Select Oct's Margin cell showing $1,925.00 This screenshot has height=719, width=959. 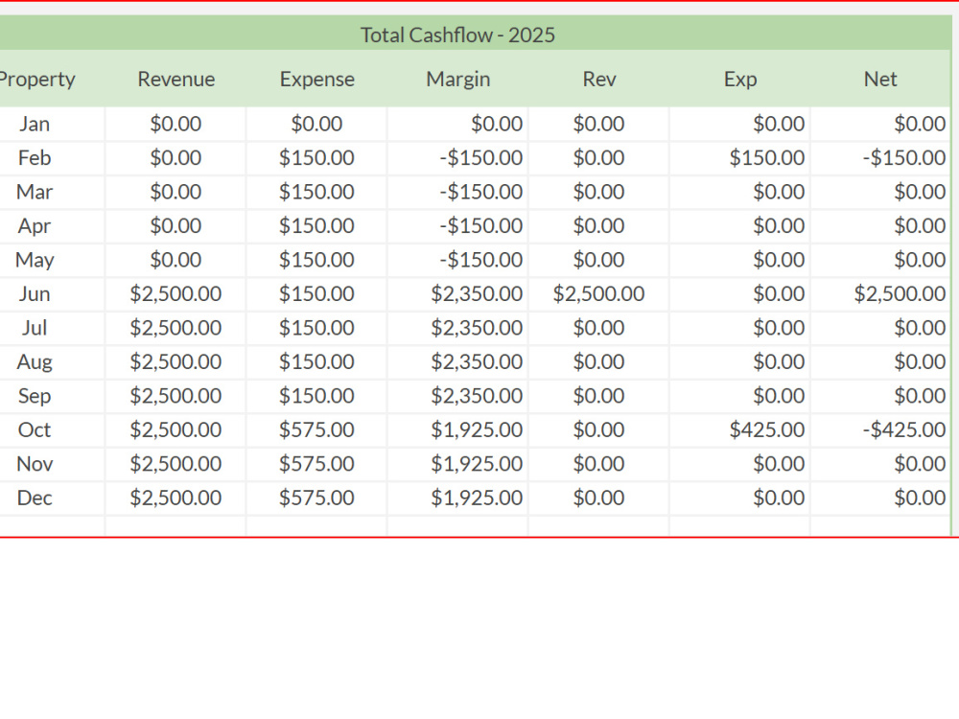pos(458,429)
